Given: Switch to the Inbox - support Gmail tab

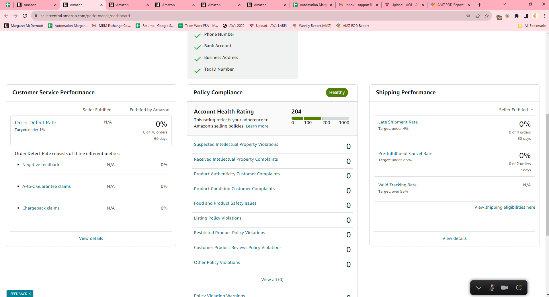Looking at the screenshot, I should pyautogui.click(x=358, y=5).
